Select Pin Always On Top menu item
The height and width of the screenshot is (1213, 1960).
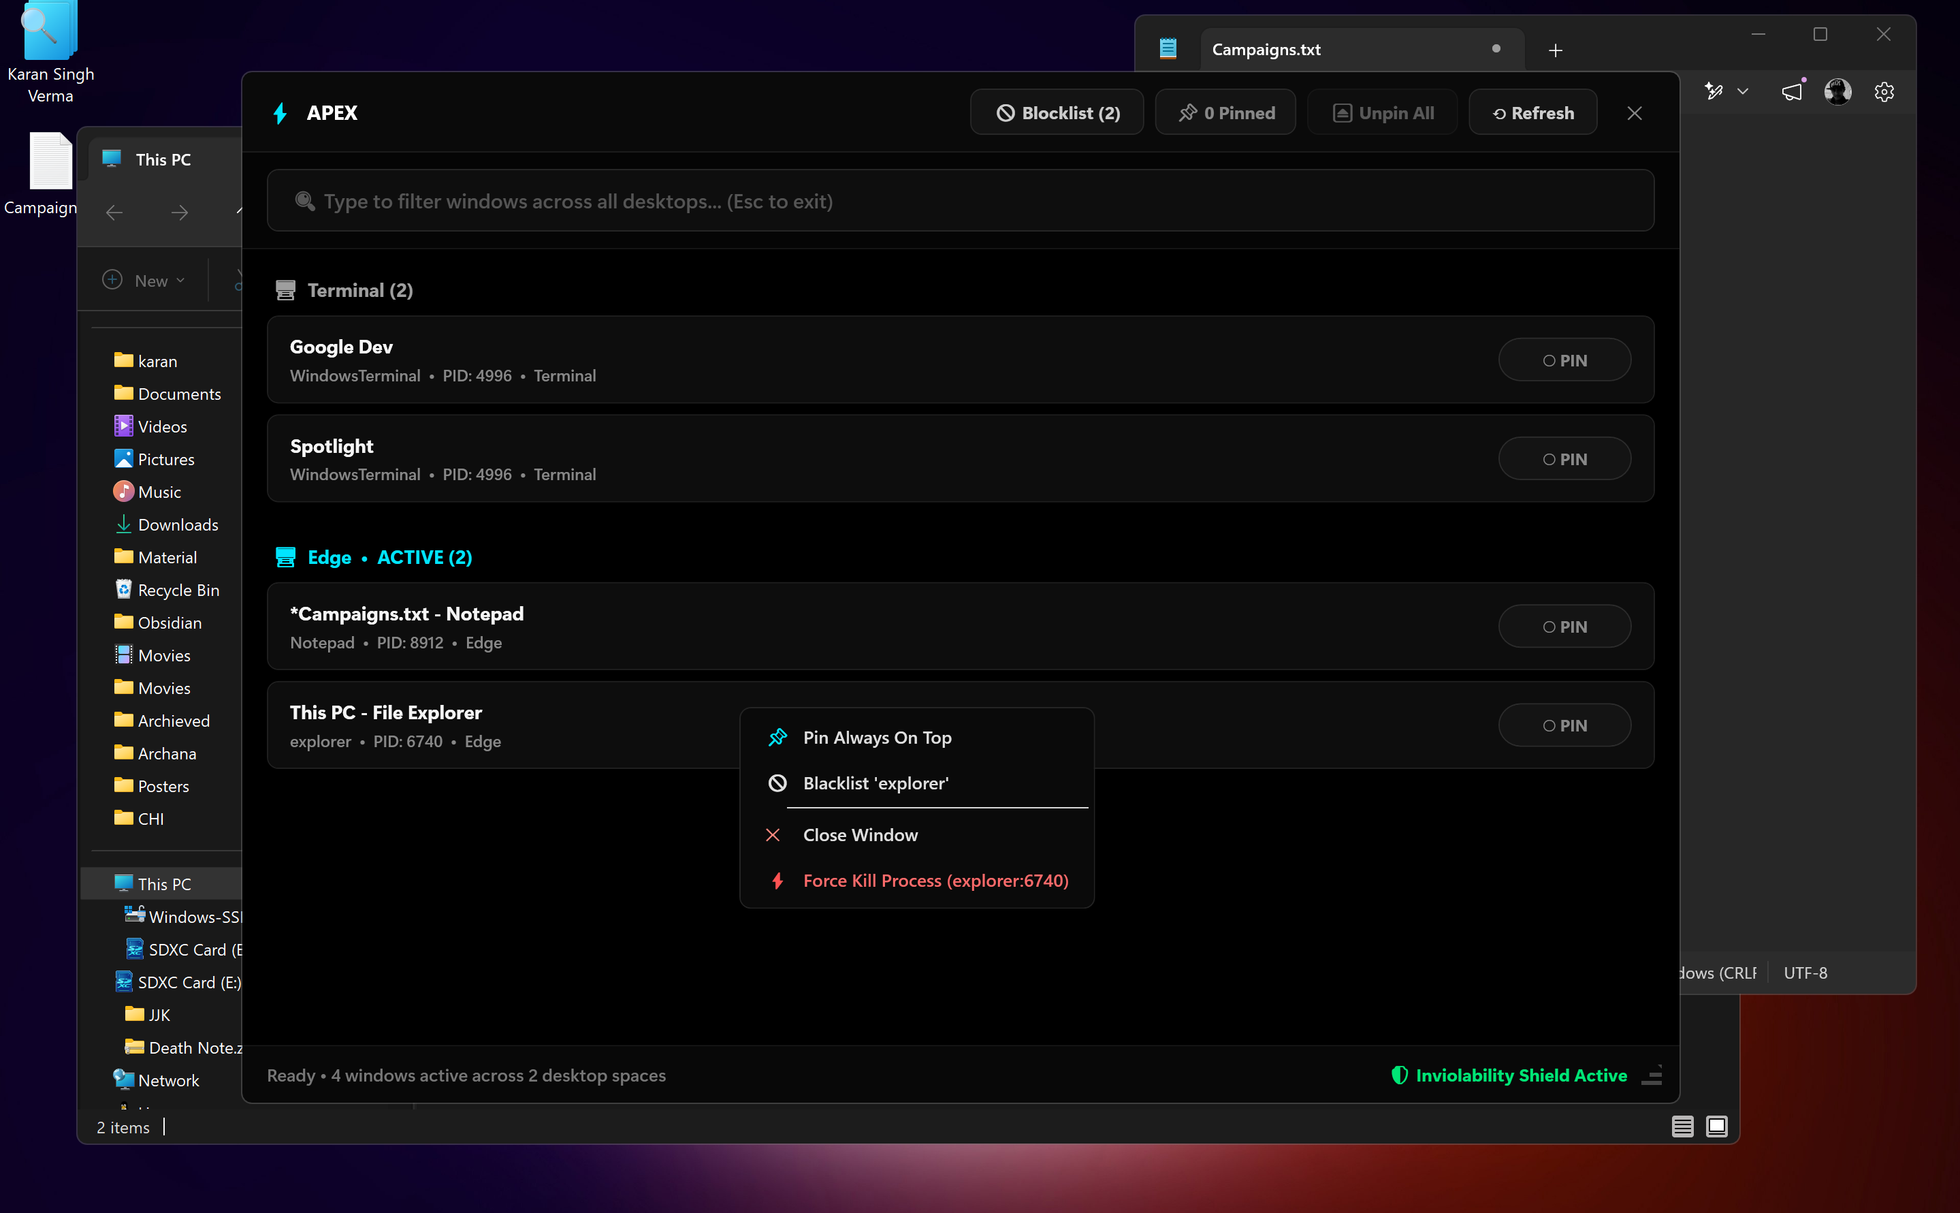tap(916, 737)
